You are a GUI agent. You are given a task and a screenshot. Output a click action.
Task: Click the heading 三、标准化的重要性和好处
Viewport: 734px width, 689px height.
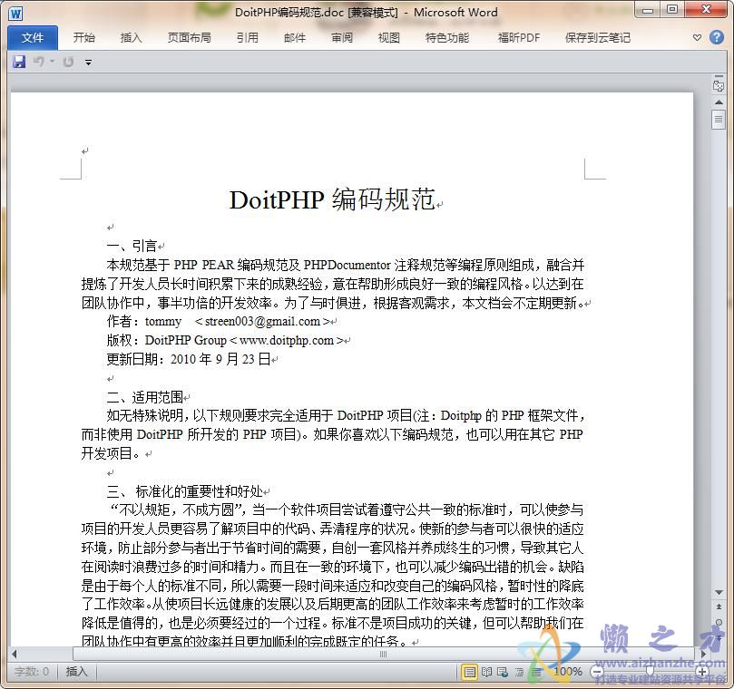pyautogui.click(x=185, y=491)
